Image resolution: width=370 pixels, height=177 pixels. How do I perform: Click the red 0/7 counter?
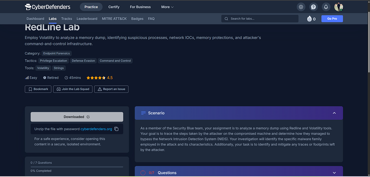[x=151, y=173]
